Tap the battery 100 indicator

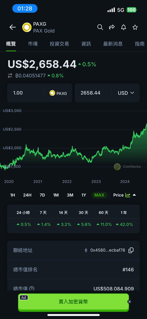tap(132, 10)
